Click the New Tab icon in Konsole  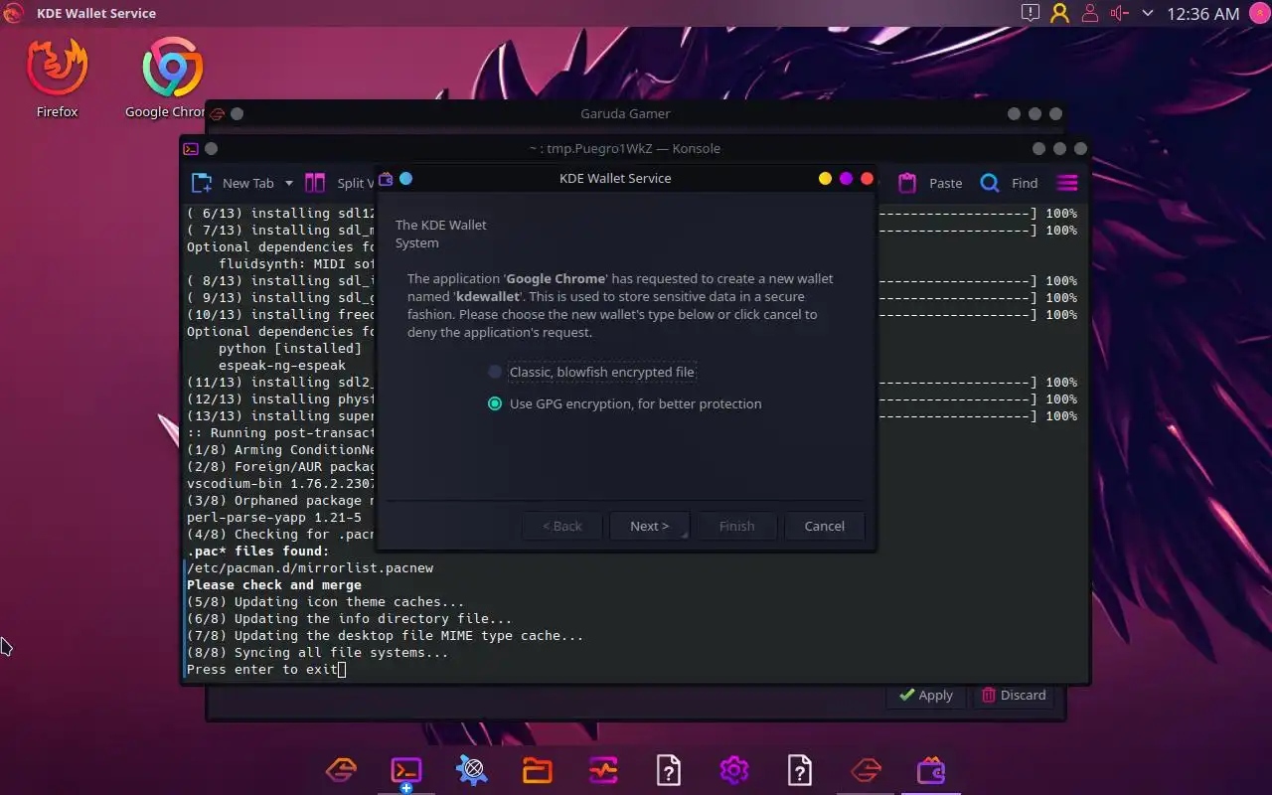coord(202,183)
